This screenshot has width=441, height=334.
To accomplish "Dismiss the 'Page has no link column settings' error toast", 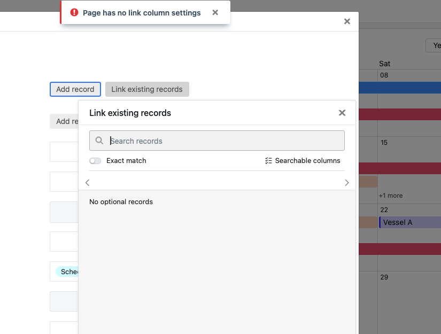I will click(x=215, y=12).
